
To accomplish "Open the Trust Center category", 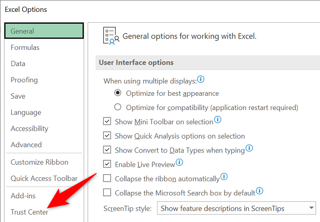I will [30, 212].
